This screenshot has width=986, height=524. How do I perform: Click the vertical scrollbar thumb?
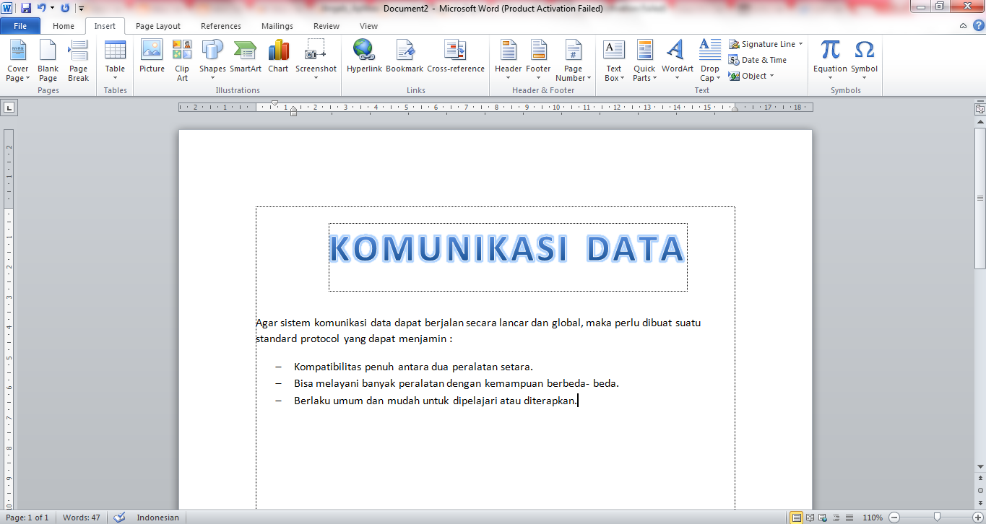(x=979, y=199)
